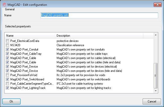Image resolution: width=164 pixels, height=107 pixels.
Task: Toggle Pset_Device (tele and data) checkbox
Action: point(8,71)
